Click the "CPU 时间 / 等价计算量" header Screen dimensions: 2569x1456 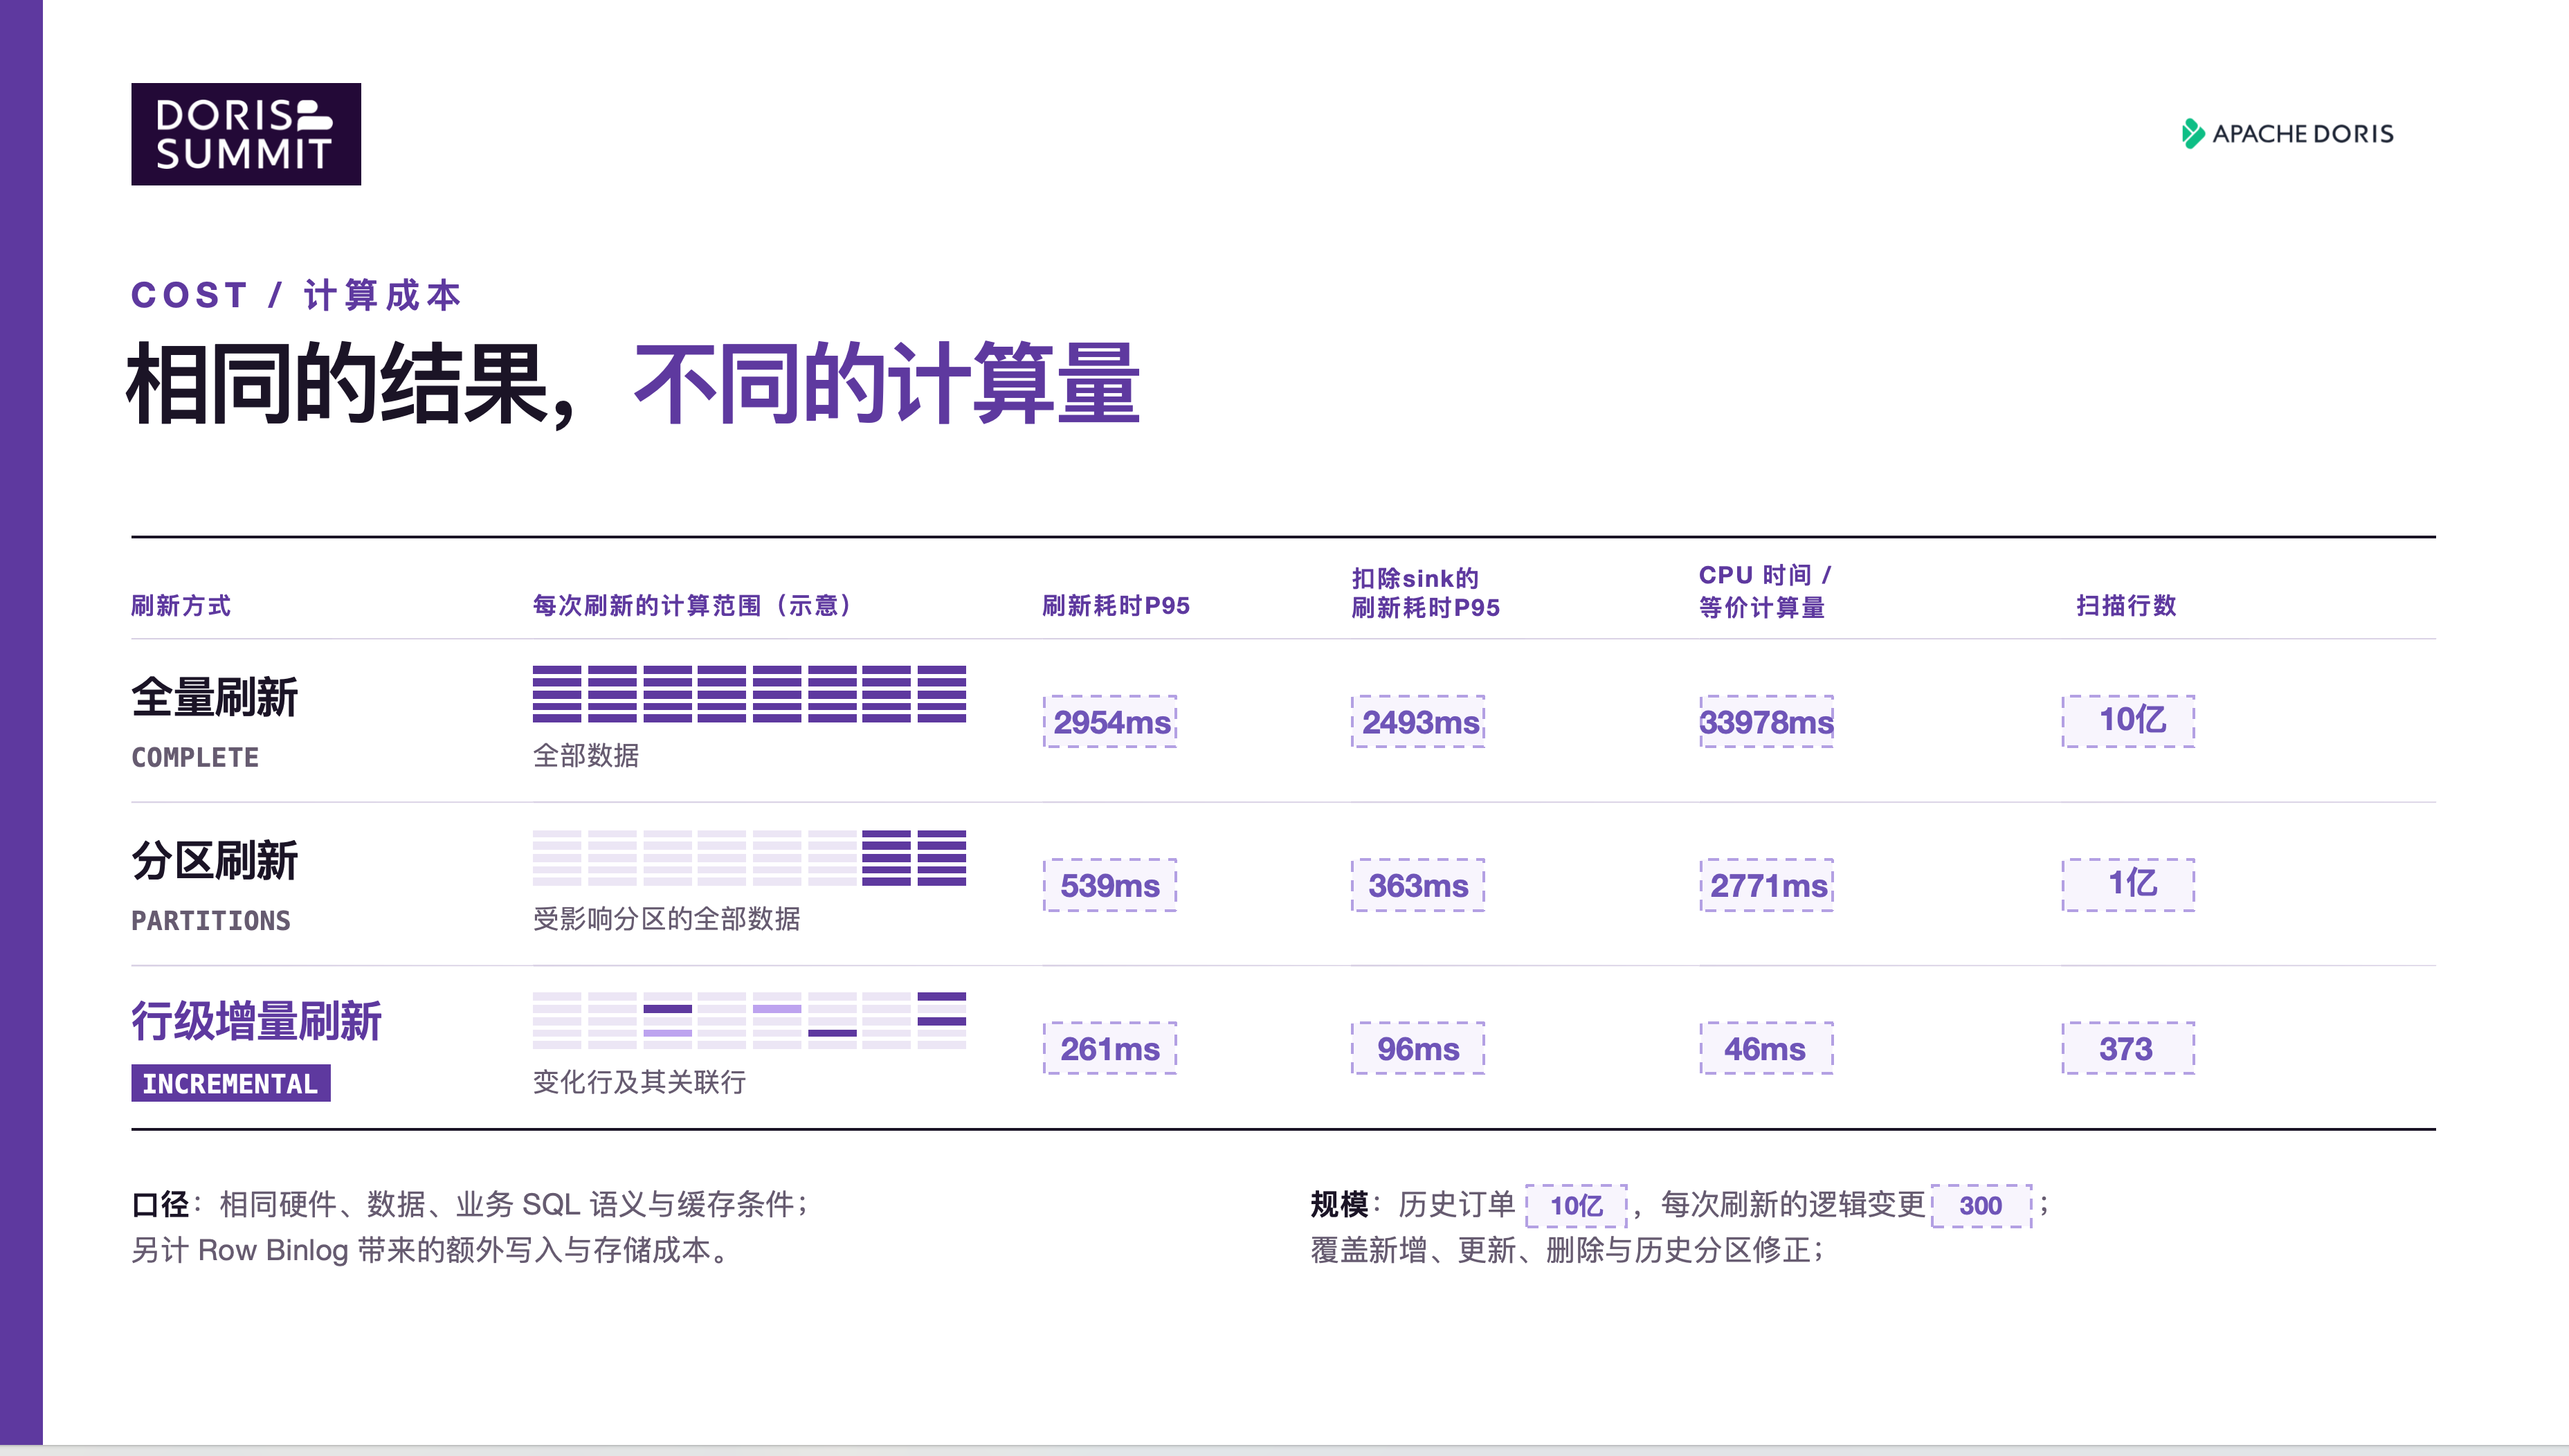click(1765, 591)
